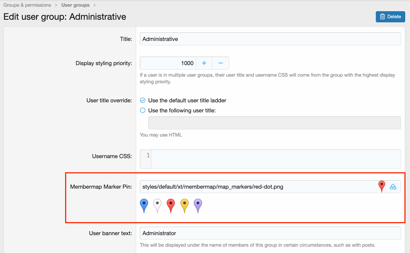Edit the Membermap Marker Pin path field

[x=257, y=187]
